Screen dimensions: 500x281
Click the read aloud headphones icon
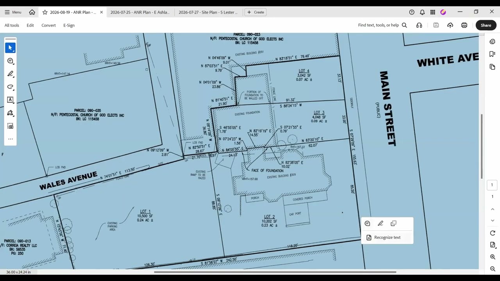click(x=419, y=25)
